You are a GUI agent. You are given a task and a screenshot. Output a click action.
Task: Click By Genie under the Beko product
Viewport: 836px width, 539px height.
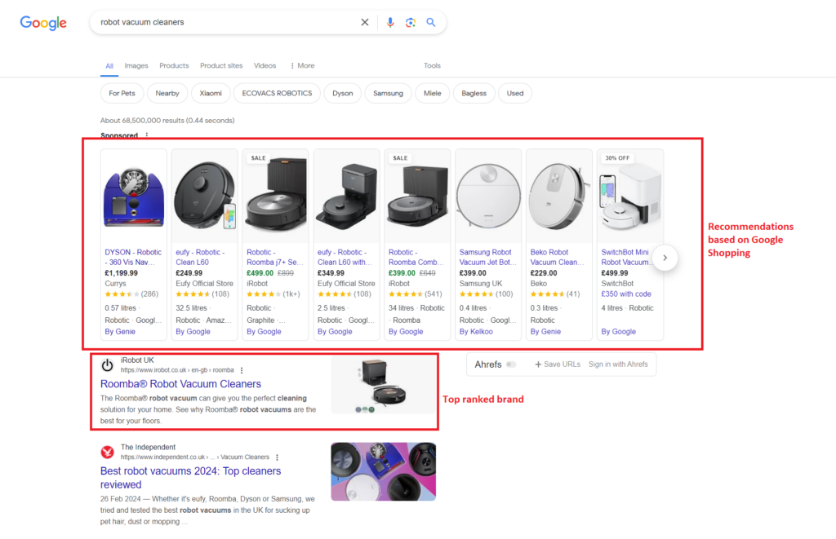point(545,331)
